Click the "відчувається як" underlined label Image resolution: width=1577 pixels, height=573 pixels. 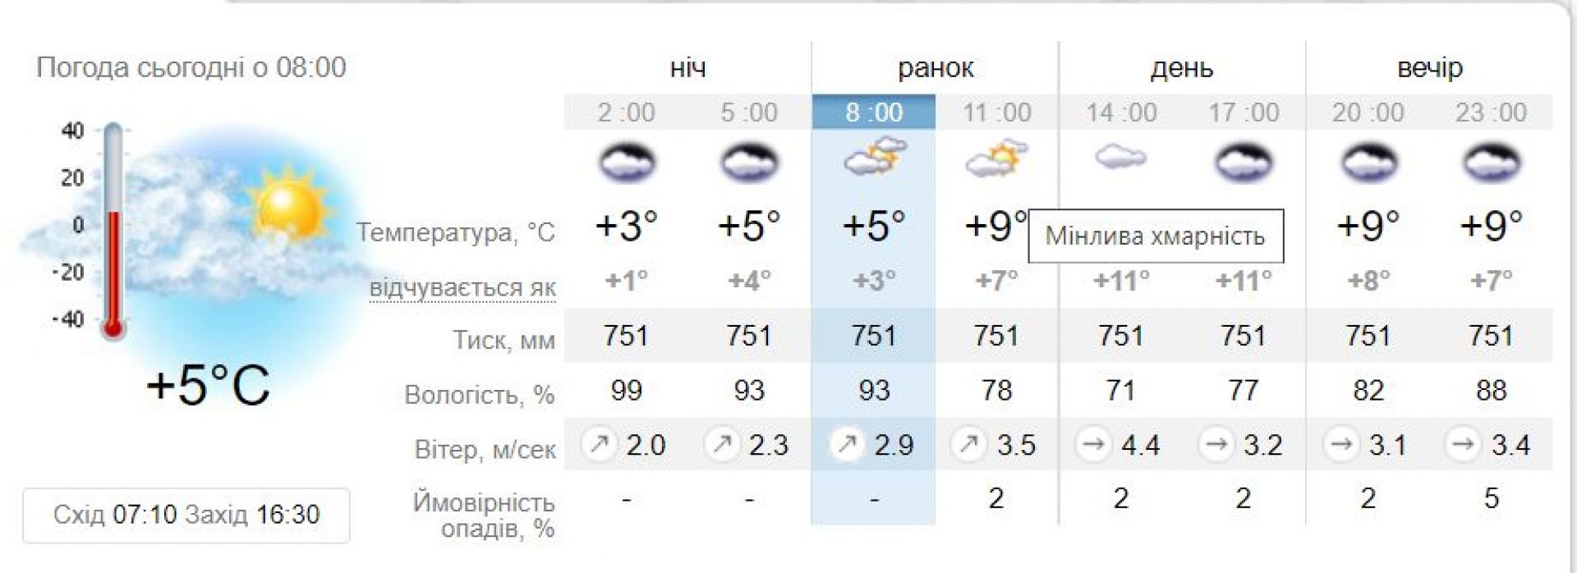point(462,288)
